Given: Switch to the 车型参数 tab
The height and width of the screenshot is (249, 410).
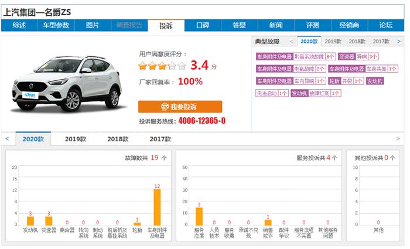Looking at the screenshot, I should [x=56, y=25].
